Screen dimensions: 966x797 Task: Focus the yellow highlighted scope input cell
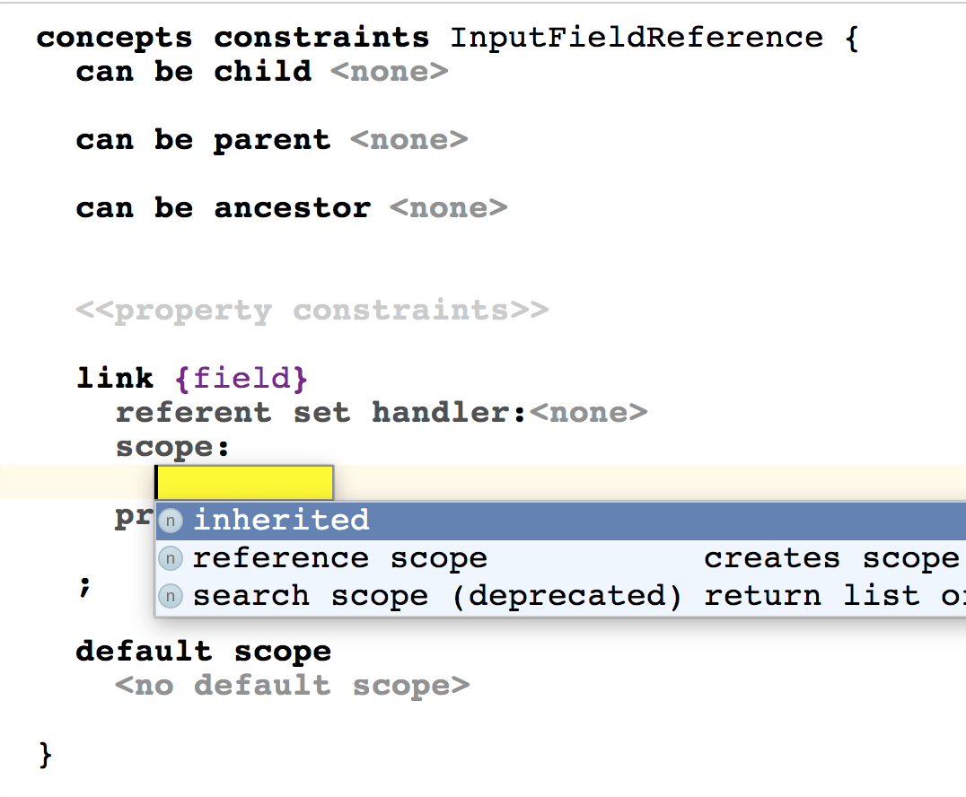(x=244, y=483)
